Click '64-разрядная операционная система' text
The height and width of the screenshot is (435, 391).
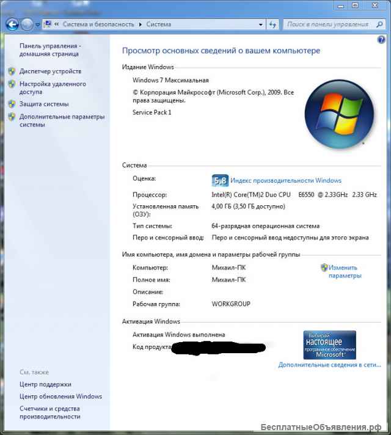[266, 226]
